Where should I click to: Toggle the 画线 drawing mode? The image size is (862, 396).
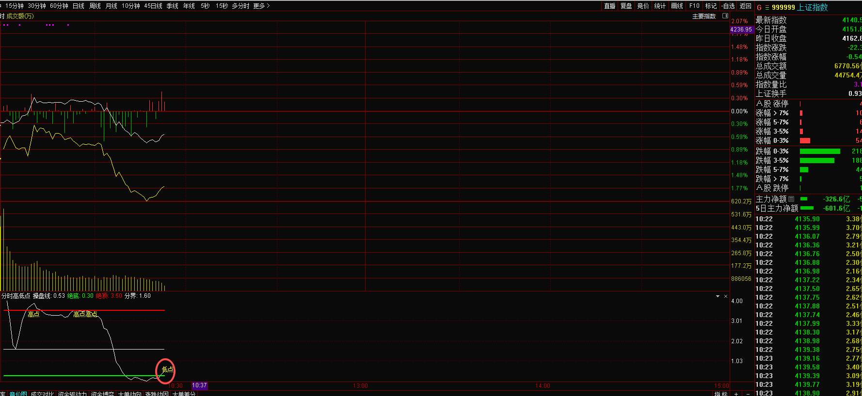click(677, 6)
